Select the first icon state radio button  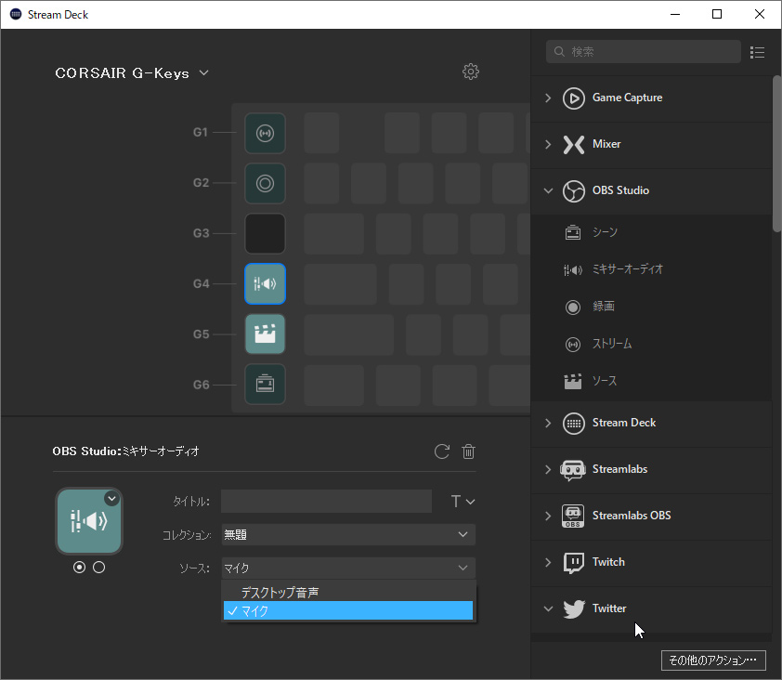pyautogui.click(x=79, y=568)
